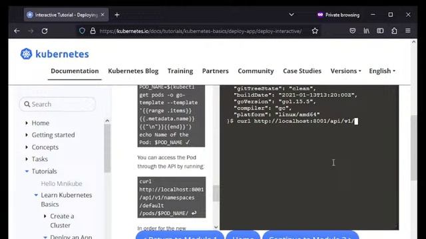The image size is (426, 239).
Task: Click the curl localhost:8001 code block
Action: tap(172, 197)
